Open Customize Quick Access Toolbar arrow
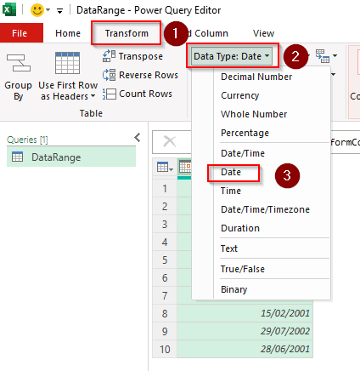The height and width of the screenshot is (371, 360). click(59, 11)
